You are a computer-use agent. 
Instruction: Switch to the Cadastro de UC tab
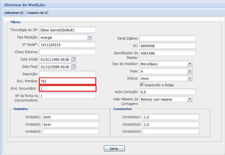pos(37,13)
